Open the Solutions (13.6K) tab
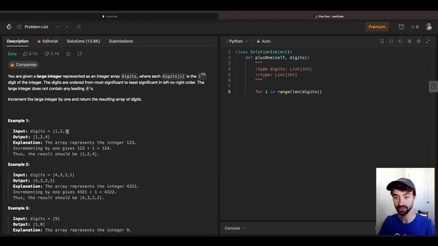The height and width of the screenshot is (246, 438). pyautogui.click(x=83, y=41)
